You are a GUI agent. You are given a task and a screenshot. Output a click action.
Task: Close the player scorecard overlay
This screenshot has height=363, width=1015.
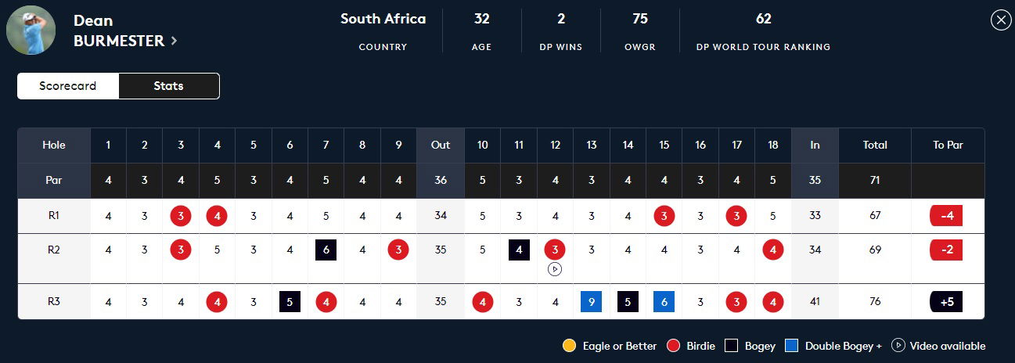click(x=1001, y=20)
